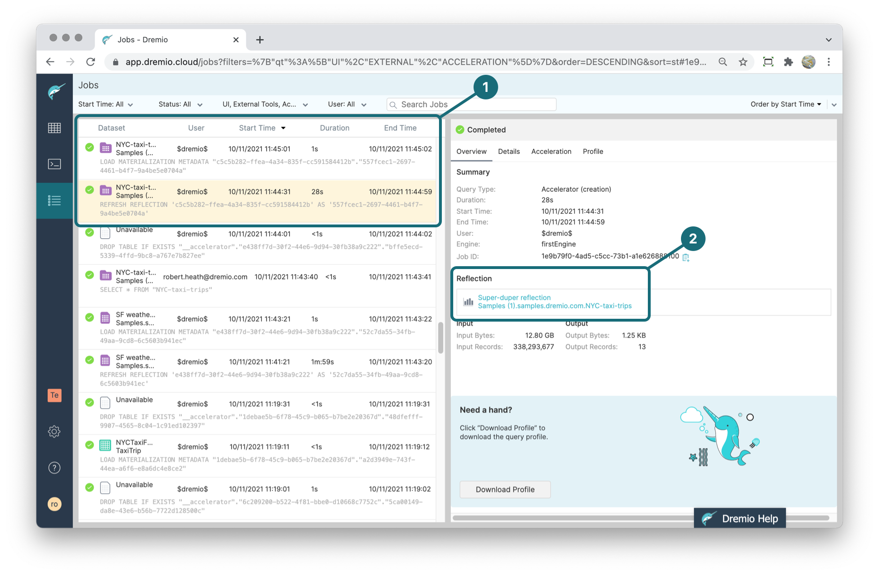The height and width of the screenshot is (575, 878).
Task: Click the jobs list vertical scrollbar
Action: pyautogui.click(x=440, y=338)
